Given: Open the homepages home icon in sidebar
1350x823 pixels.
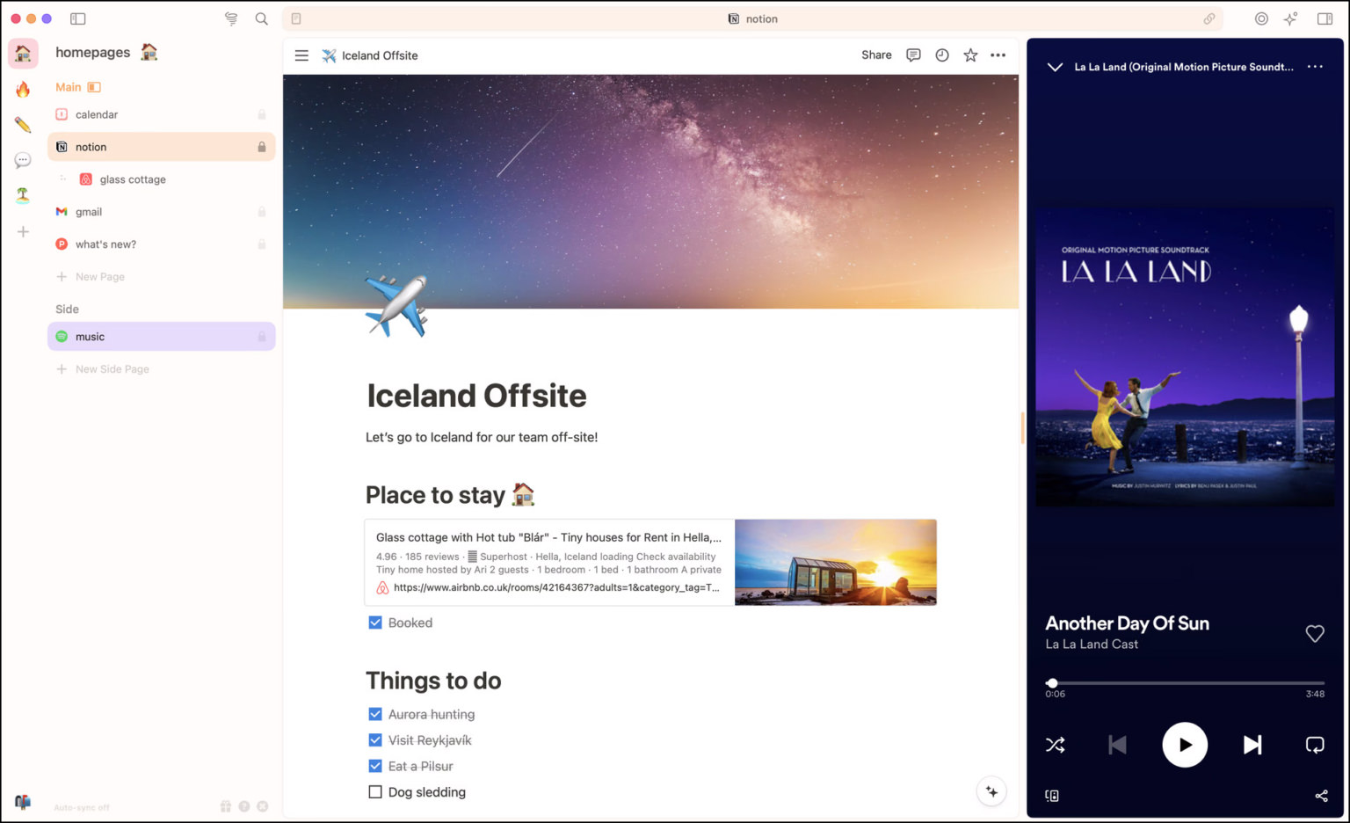Looking at the screenshot, I should click(23, 53).
